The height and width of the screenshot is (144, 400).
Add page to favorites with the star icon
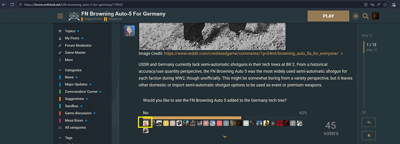click(x=385, y=4)
